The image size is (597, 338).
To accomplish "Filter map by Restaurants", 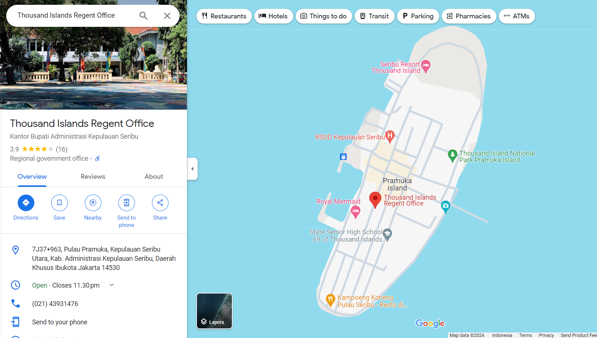I will (x=224, y=16).
